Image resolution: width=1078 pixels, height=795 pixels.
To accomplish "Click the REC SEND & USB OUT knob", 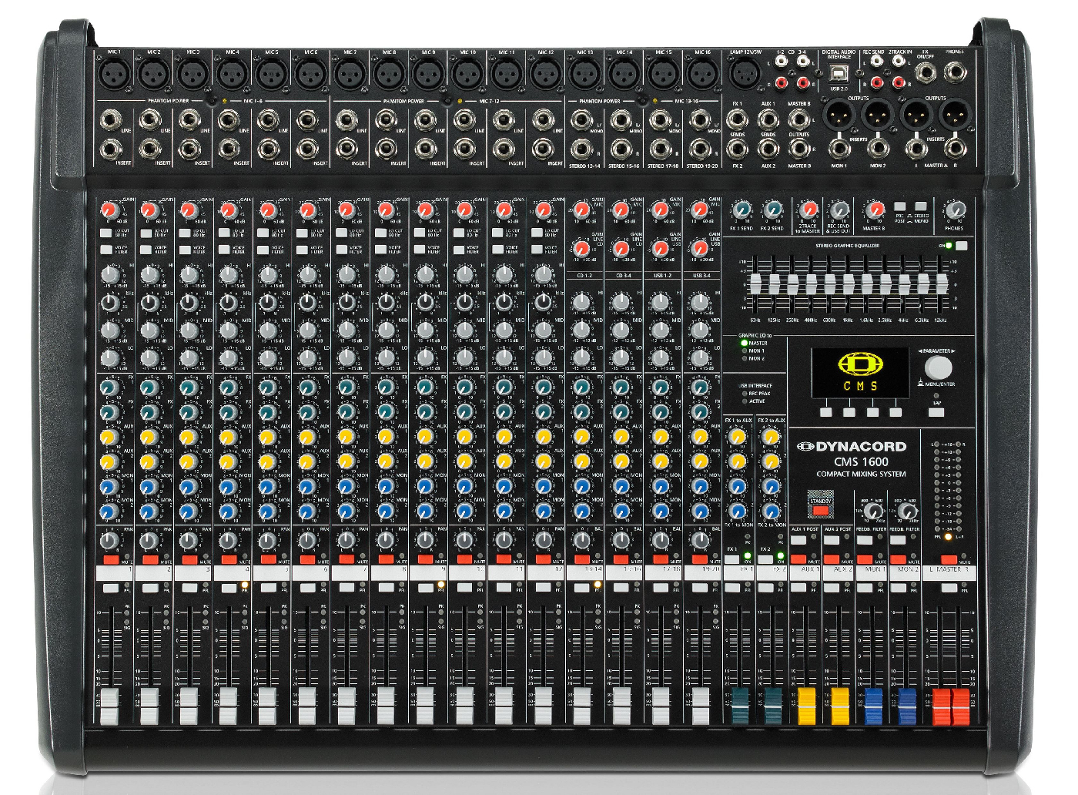I will pos(839,210).
